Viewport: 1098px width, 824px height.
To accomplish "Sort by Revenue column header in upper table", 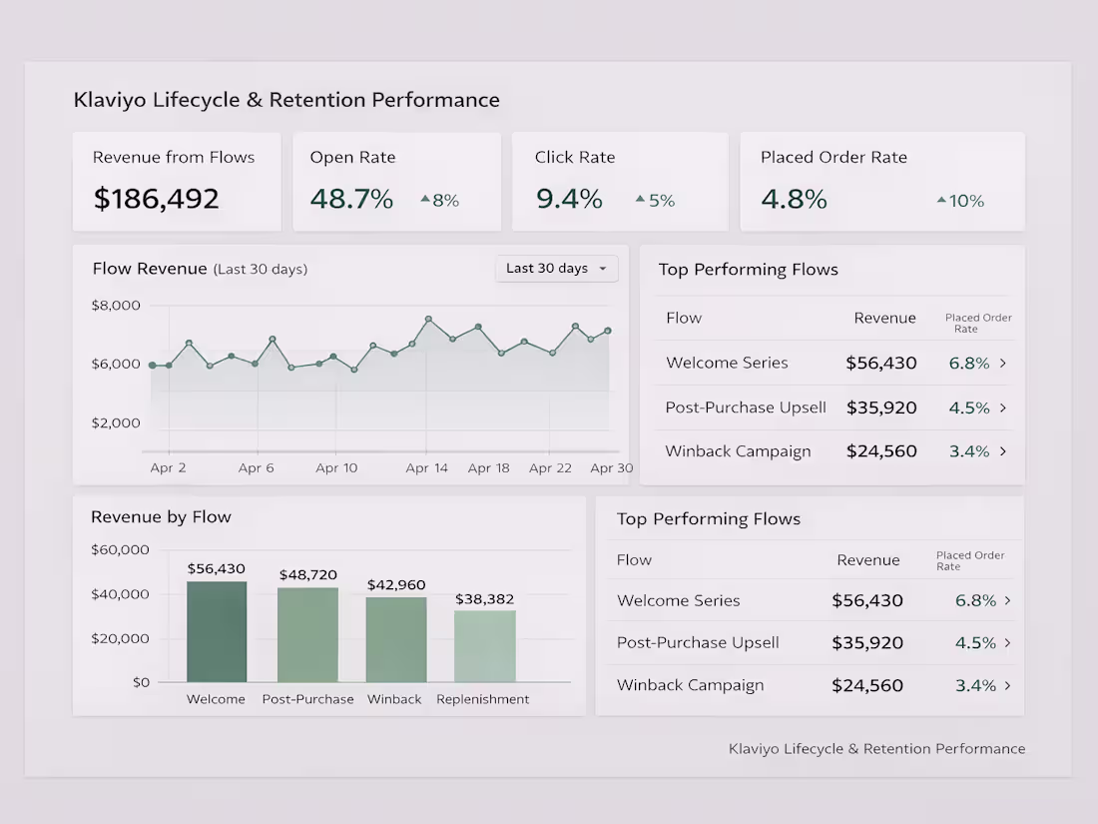I will pyautogui.click(x=884, y=318).
